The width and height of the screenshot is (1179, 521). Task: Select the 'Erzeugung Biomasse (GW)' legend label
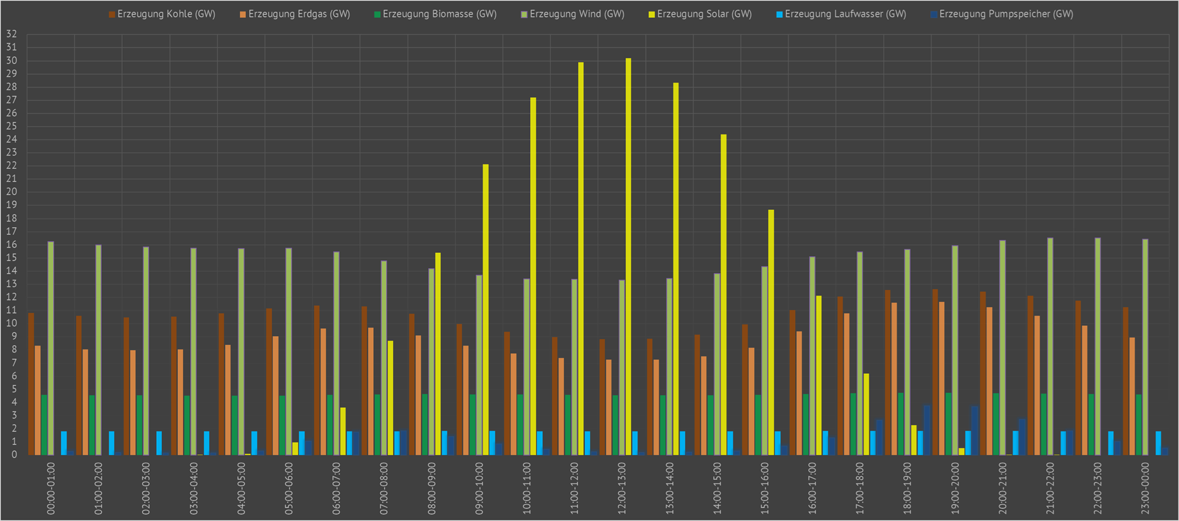coord(439,14)
